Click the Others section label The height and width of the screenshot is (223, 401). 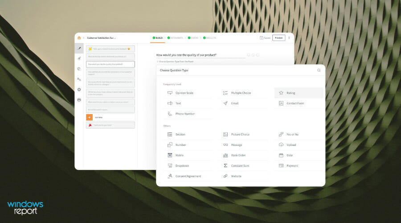point(167,126)
